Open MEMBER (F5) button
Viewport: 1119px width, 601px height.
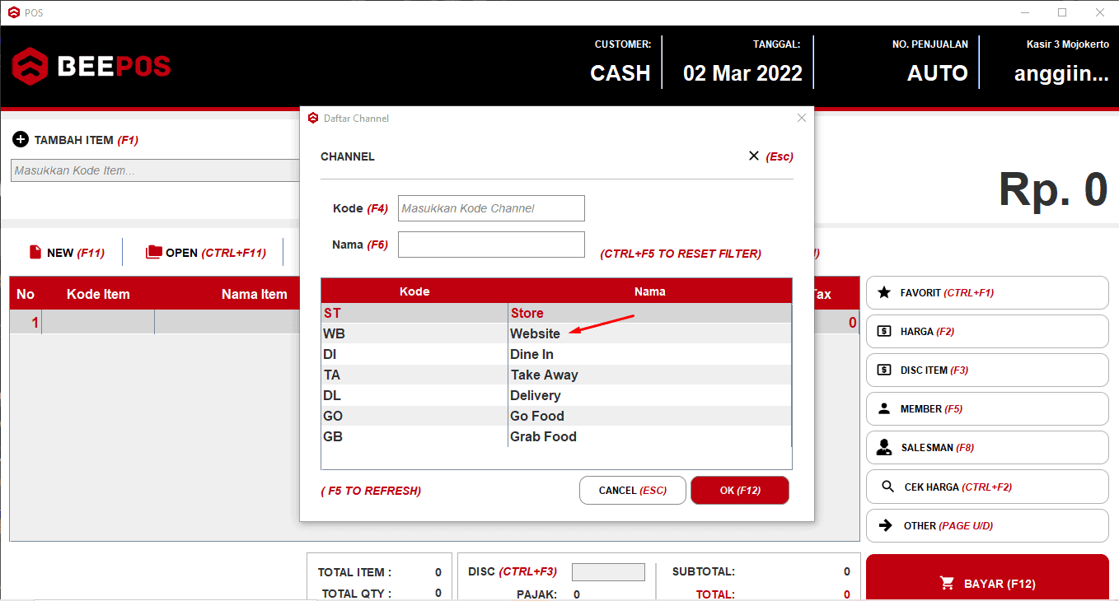tap(987, 408)
